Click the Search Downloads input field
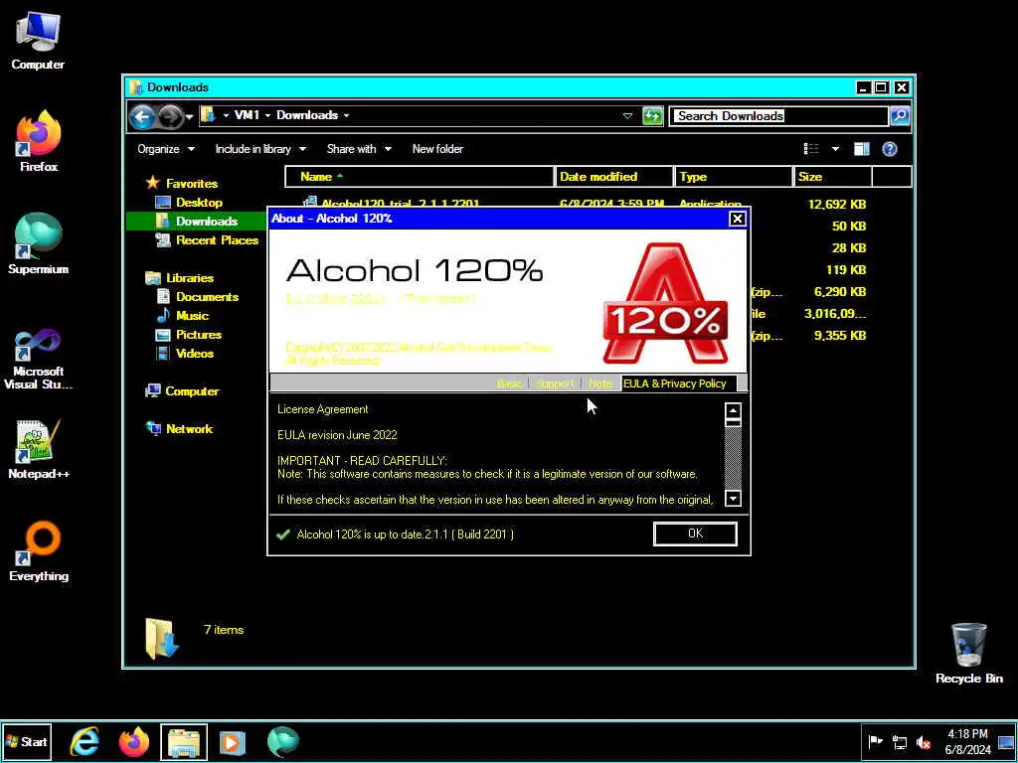 point(777,116)
